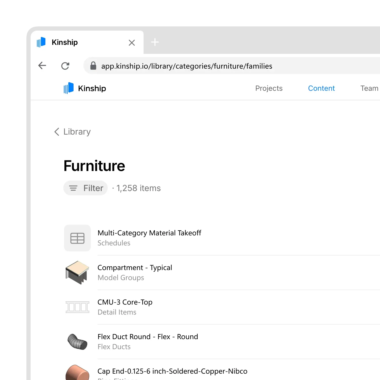
Task: Select the CMU-3 Core-Top detail thumbnail
Action: coord(77,307)
